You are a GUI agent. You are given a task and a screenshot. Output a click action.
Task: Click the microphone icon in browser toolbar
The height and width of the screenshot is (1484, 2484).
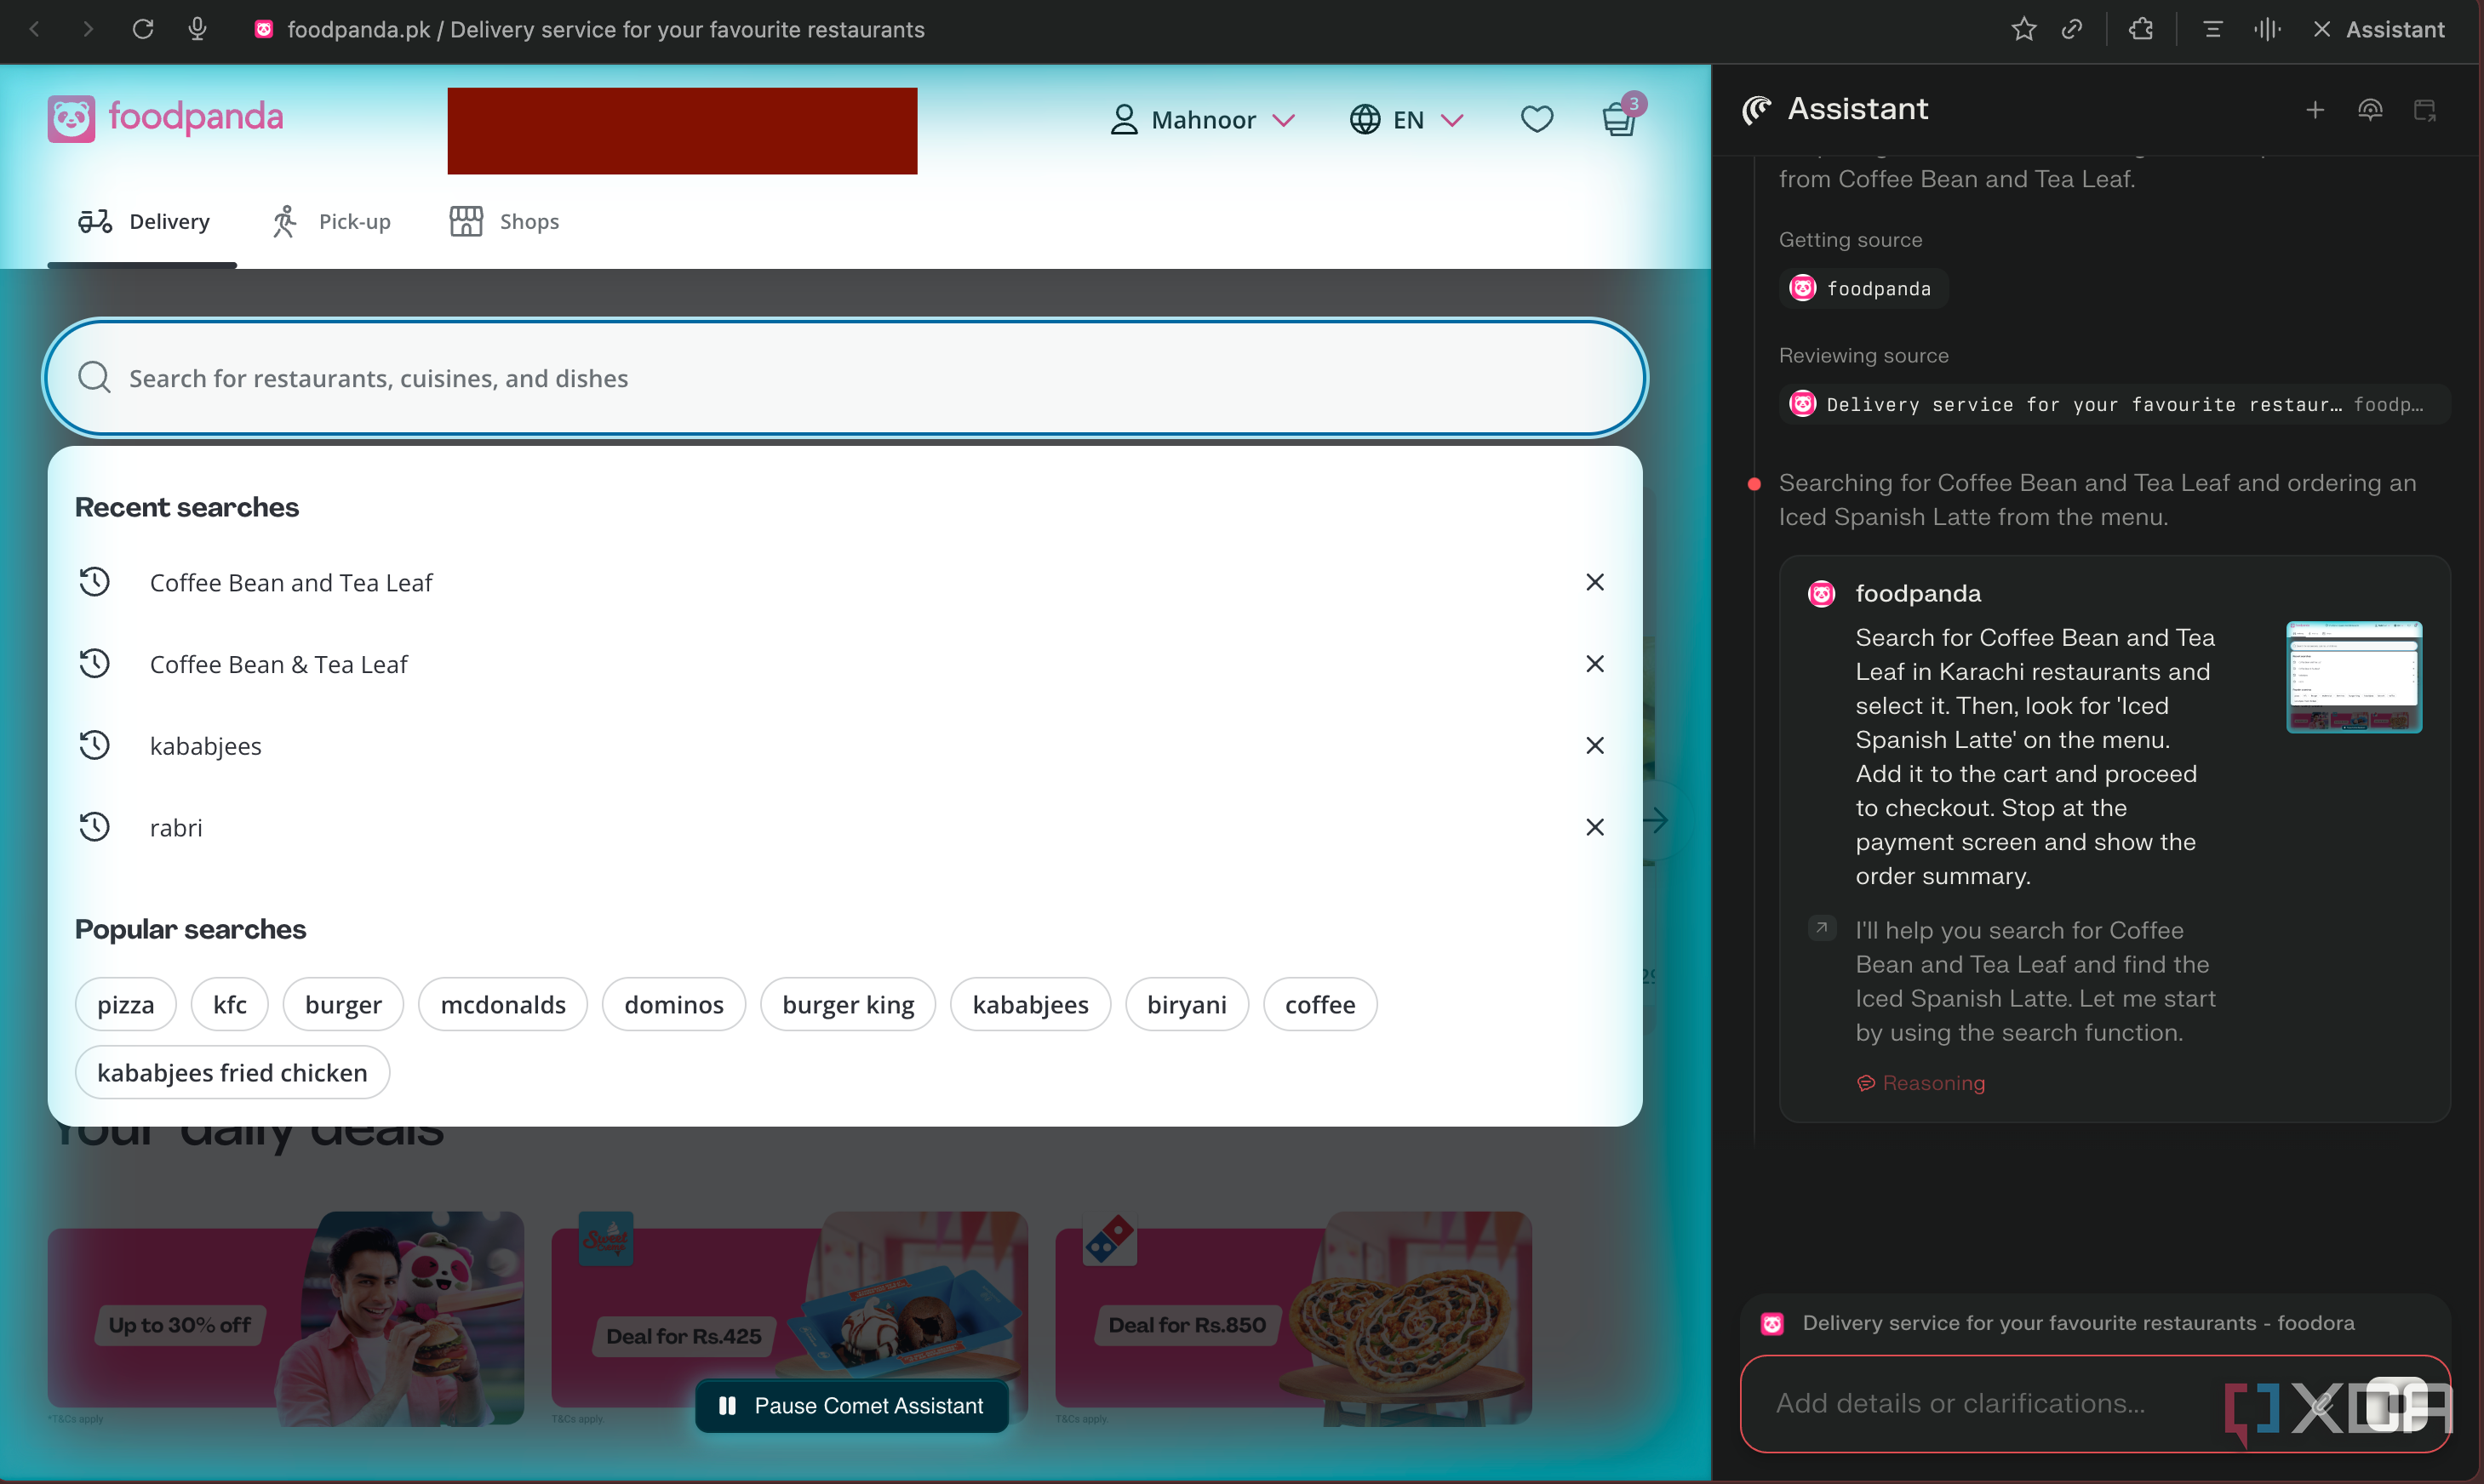197,29
